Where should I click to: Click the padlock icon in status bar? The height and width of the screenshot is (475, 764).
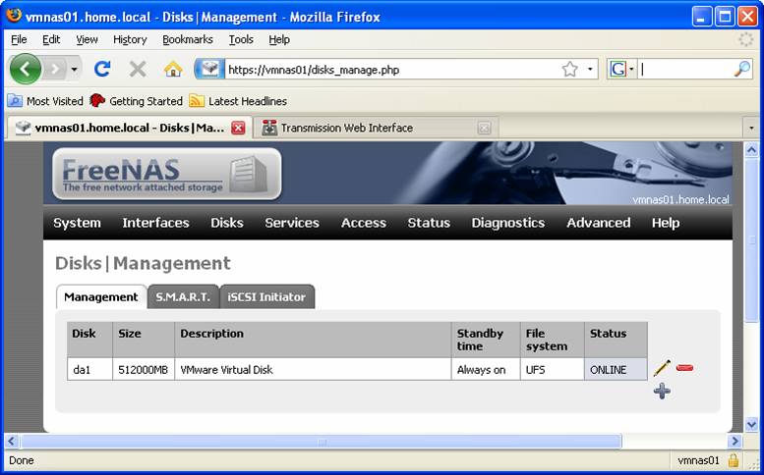click(734, 460)
